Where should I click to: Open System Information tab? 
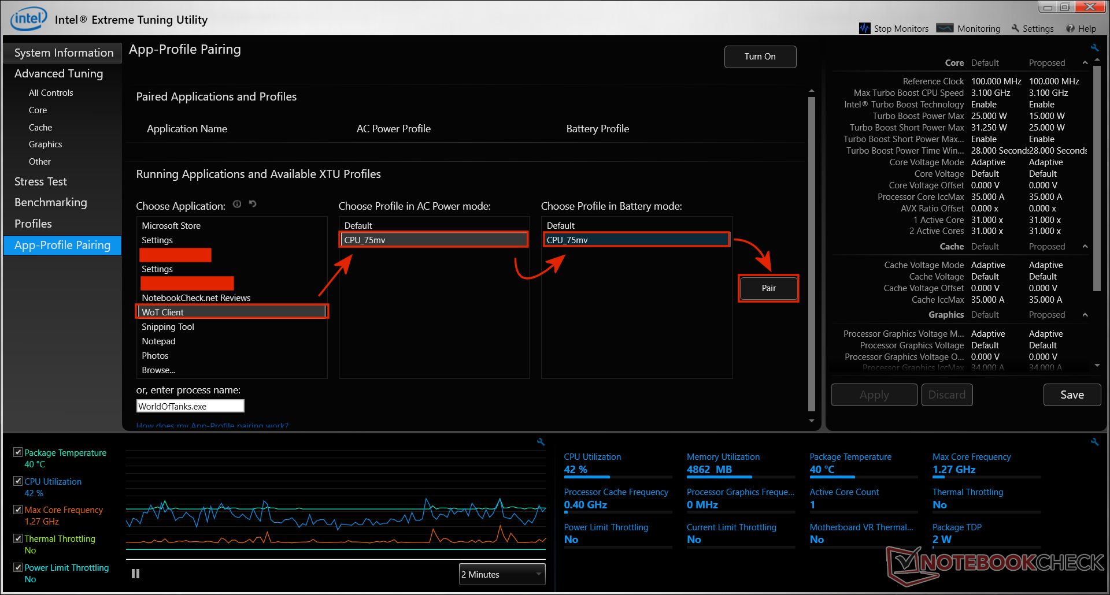tap(63, 53)
